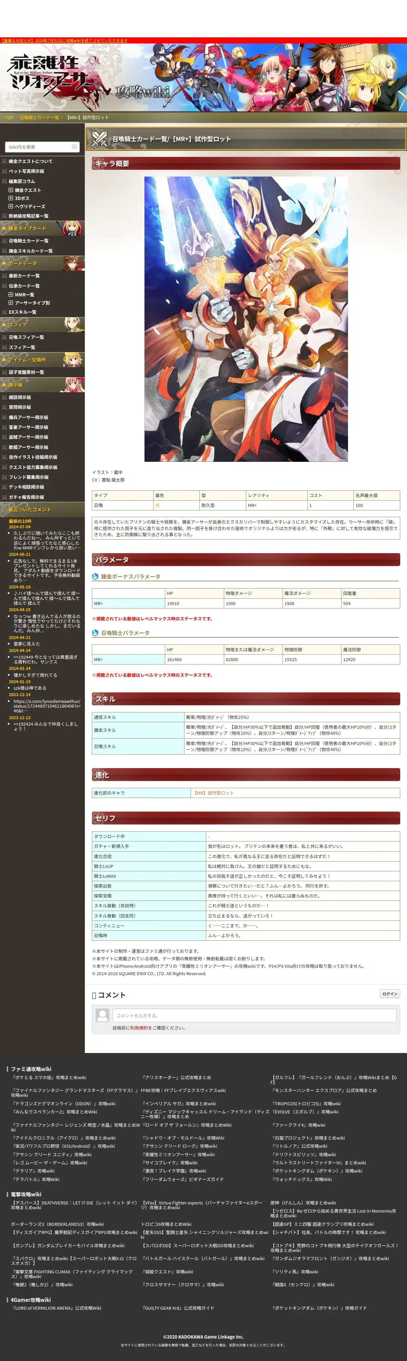This screenshot has width=407, height=1361.
Task: Click the crossed swords icon beside 歌姫アーサー掲示板
Action: [x=4, y=448]
